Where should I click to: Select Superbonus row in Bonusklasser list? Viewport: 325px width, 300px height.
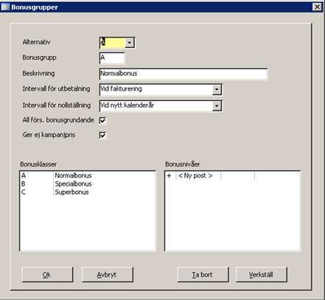[88, 192]
